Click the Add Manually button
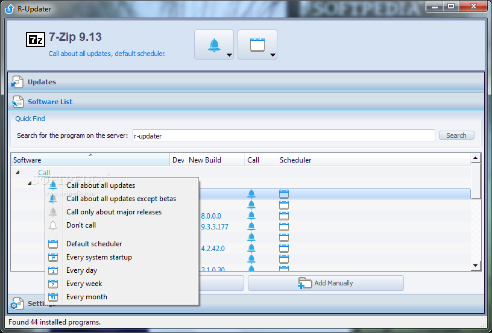The image size is (492, 333). pos(326,283)
